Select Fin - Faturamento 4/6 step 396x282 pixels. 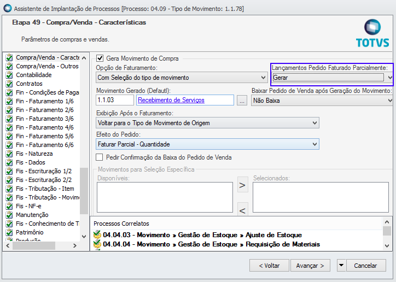[x=45, y=127]
